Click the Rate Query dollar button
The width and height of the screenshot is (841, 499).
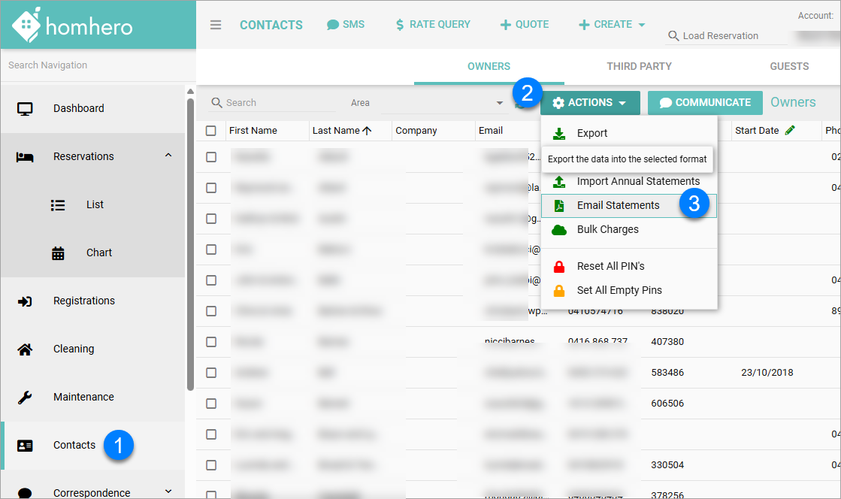(x=433, y=25)
